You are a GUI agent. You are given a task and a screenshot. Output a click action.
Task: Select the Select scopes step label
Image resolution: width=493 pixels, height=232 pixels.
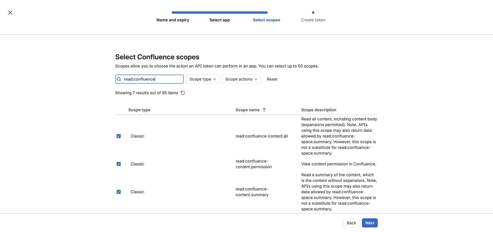(x=266, y=20)
